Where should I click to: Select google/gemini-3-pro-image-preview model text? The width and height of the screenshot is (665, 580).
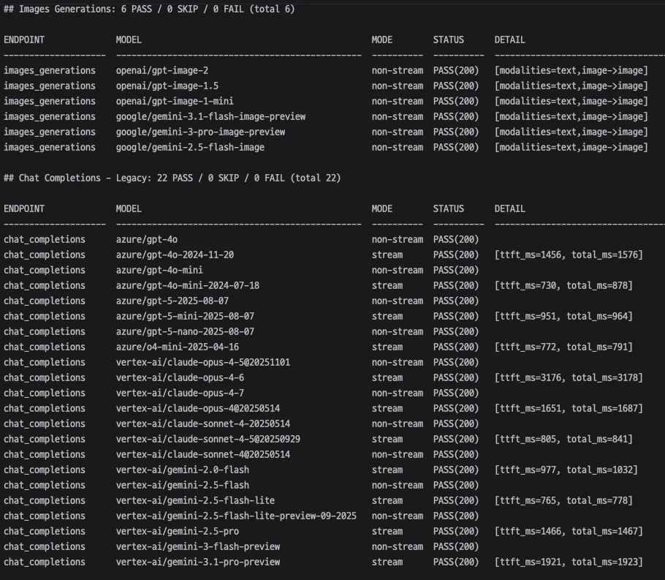tap(201, 132)
